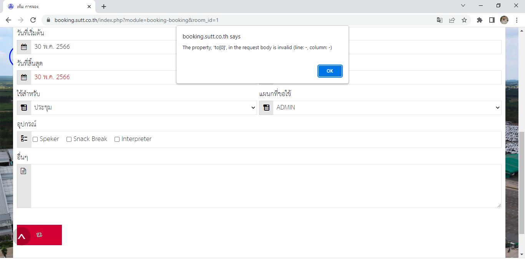Click inside the อื่นๆ text area
The height and width of the screenshot is (259, 525).
[266, 186]
